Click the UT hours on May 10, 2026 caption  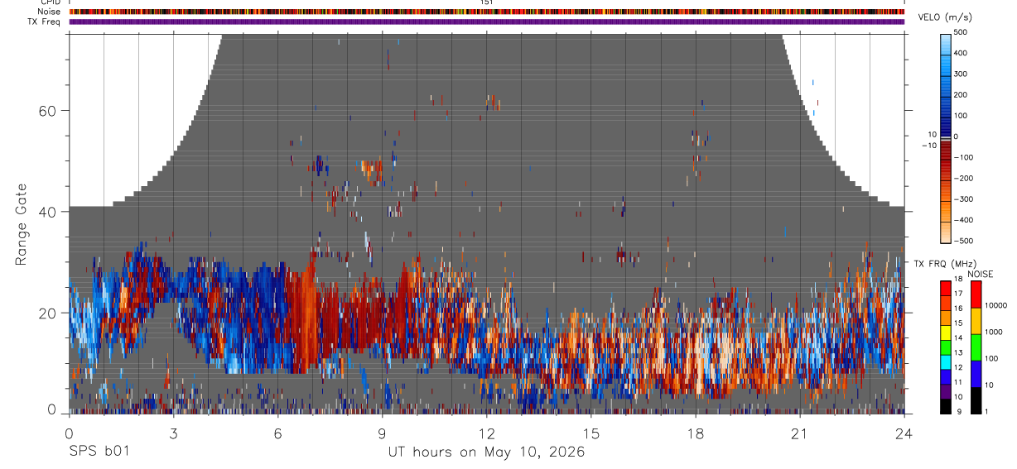tap(486, 452)
